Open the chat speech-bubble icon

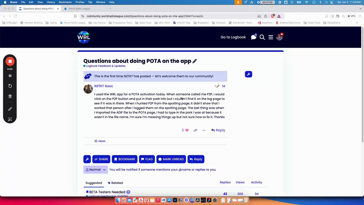click(x=254, y=37)
